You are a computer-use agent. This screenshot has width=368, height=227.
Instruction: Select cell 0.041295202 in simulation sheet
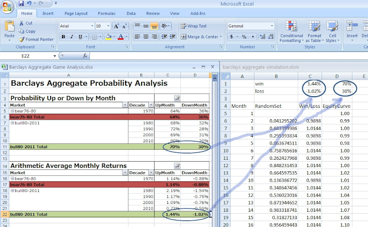276,121
